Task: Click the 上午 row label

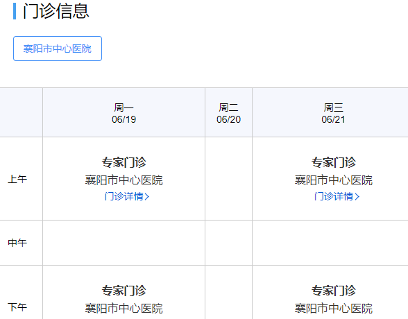Action: tap(17, 179)
